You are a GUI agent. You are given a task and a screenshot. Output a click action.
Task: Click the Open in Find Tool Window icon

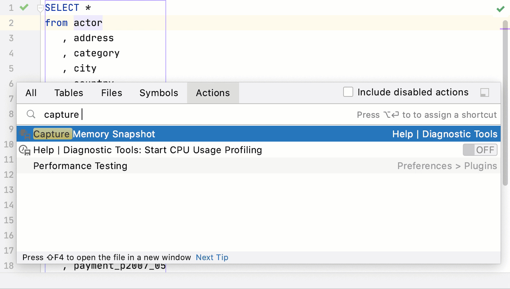484,92
